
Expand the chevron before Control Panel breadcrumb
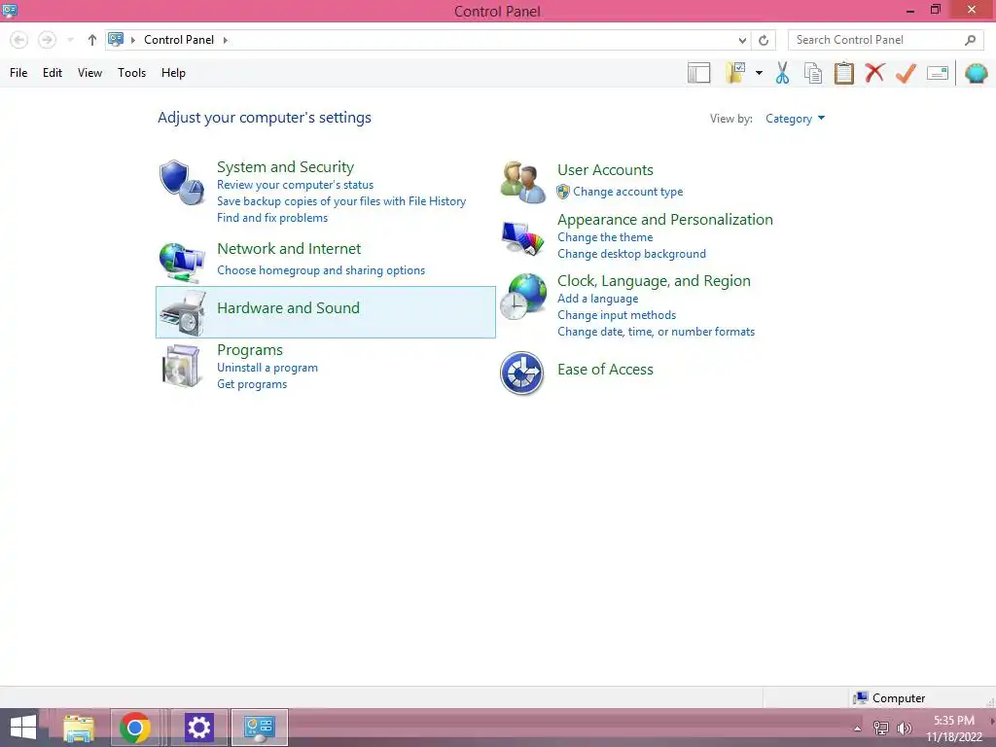click(132, 40)
